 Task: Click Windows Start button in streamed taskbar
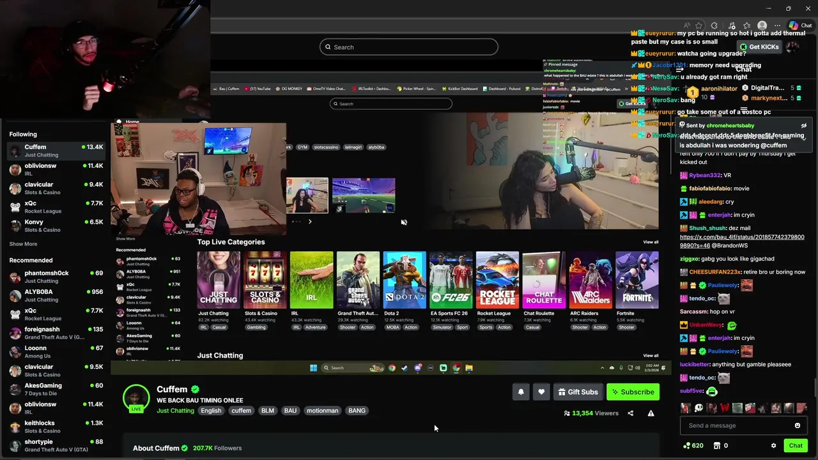tap(313, 368)
